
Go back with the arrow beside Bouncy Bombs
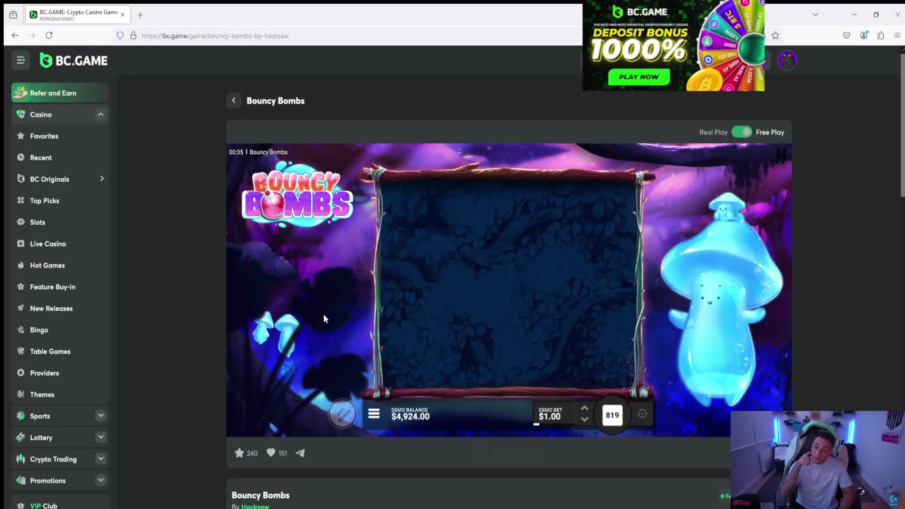(234, 100)
